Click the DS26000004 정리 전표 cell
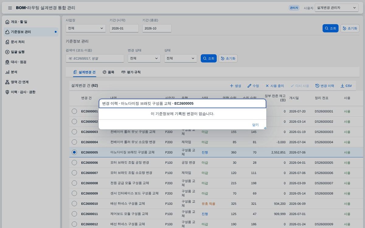 (324, 142)
